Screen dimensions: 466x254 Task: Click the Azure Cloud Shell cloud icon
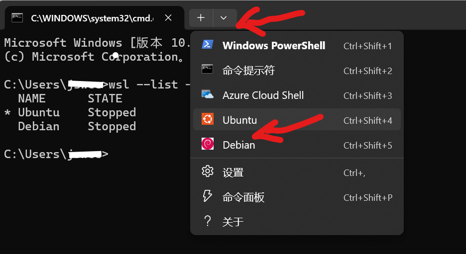[x=207, y=94]
